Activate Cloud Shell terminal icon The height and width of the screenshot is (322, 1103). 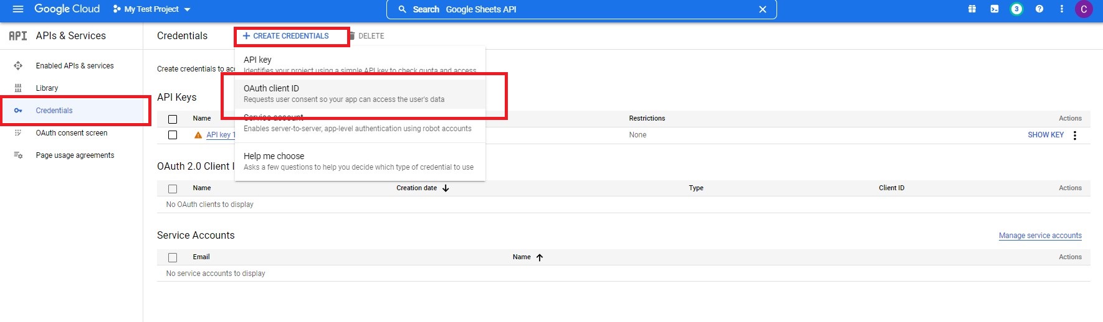click(x=995, y=9)
